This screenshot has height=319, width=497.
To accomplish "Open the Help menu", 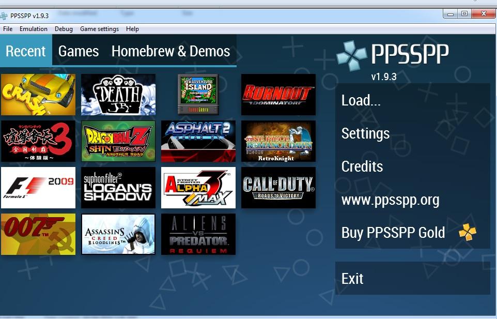I will (132, 29).
